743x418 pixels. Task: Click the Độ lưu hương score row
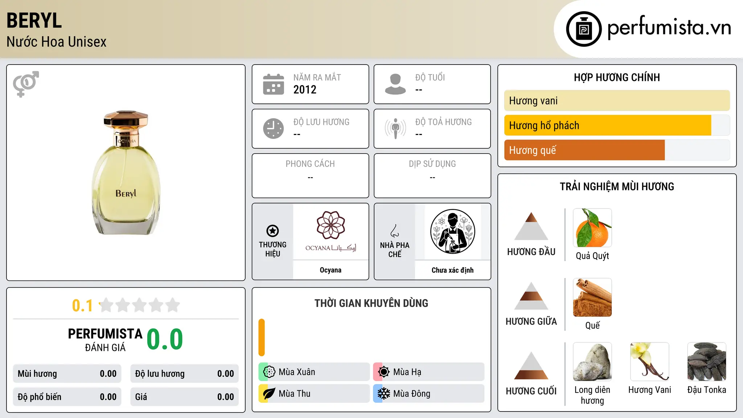[x=185, y=374]
